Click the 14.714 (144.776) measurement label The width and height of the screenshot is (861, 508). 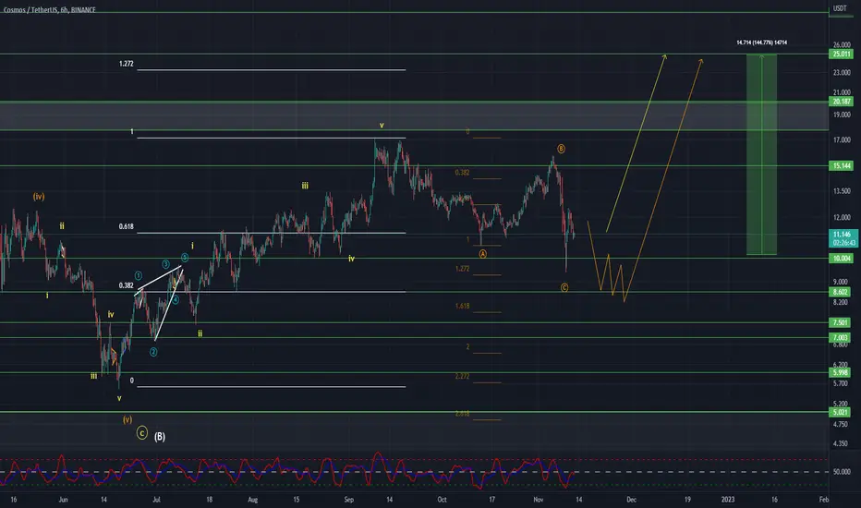[x=761, y=42]
